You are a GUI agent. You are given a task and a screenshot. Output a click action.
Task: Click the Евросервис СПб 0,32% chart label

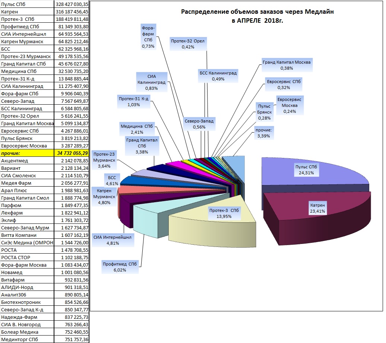pos(284,85)
